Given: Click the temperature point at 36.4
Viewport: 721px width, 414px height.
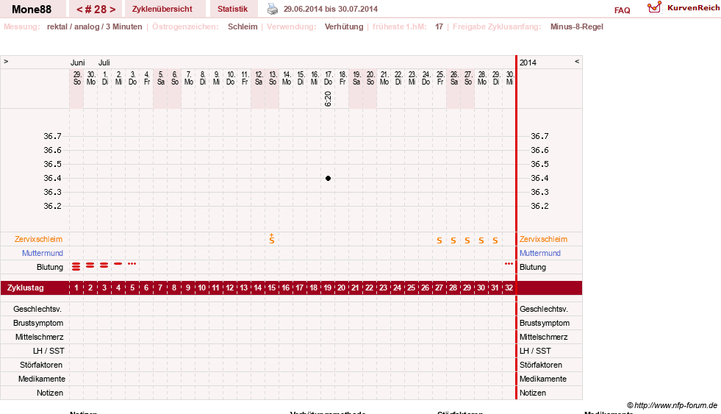Looking at the screenshot, I should click(x=328, y=179).
